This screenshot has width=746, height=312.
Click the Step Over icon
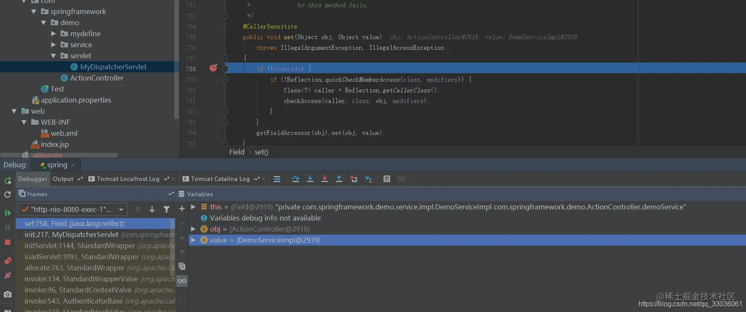click(296, 179)
